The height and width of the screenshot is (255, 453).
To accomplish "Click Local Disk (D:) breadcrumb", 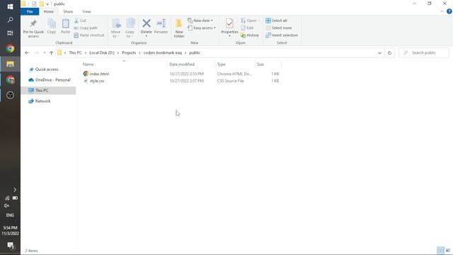I will click(102, 52).
